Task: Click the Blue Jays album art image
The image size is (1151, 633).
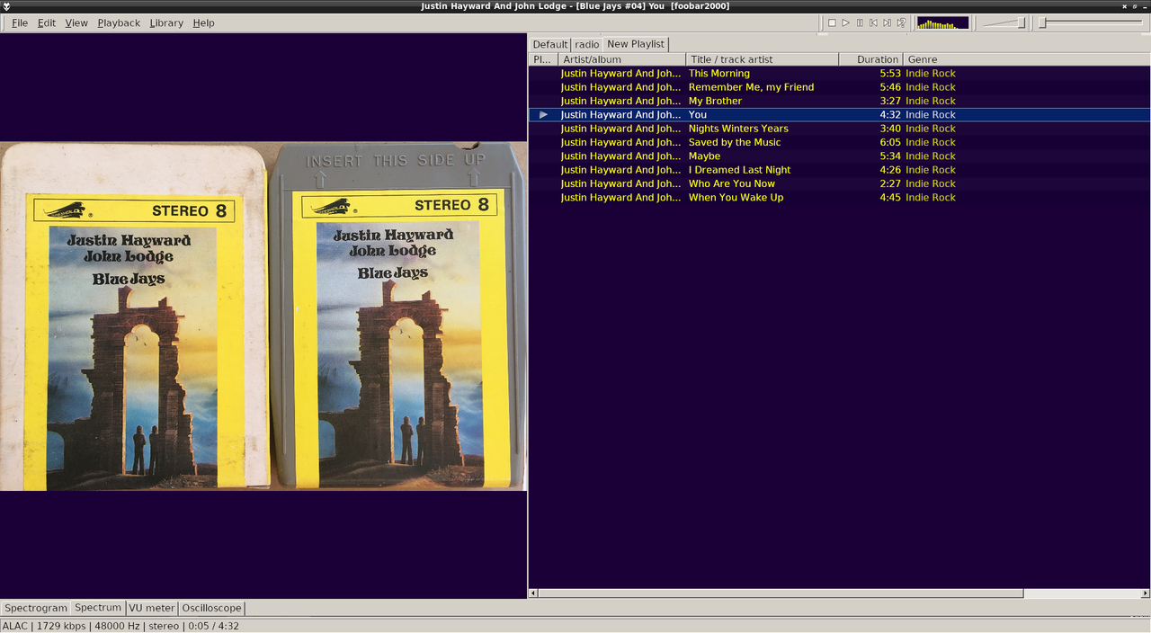Action: [263, 316]
